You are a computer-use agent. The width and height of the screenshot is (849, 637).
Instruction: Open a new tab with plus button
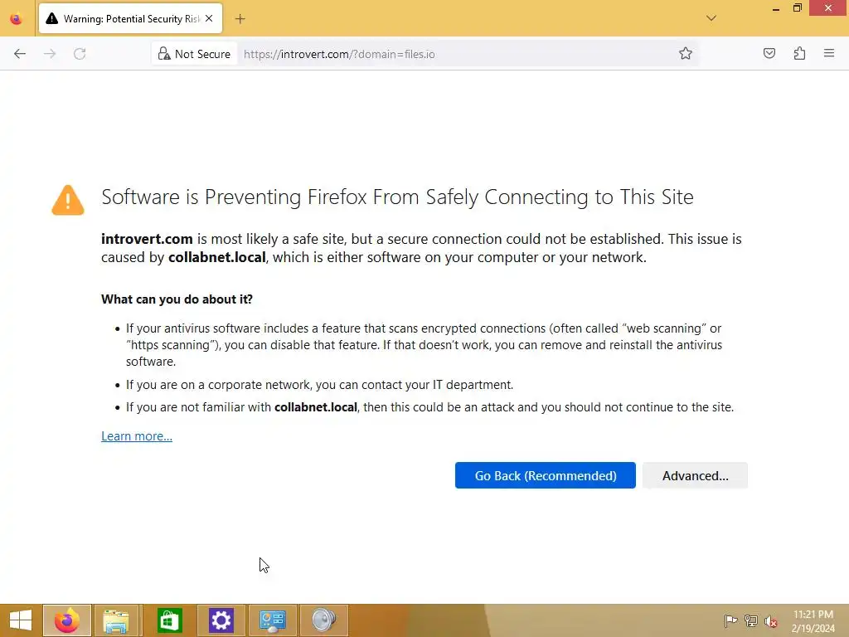240,18
